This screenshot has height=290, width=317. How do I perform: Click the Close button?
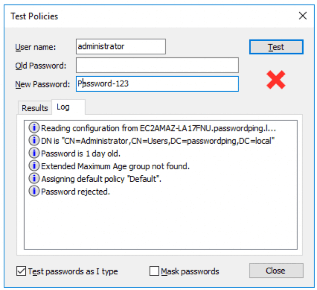[x=276, y=271]
